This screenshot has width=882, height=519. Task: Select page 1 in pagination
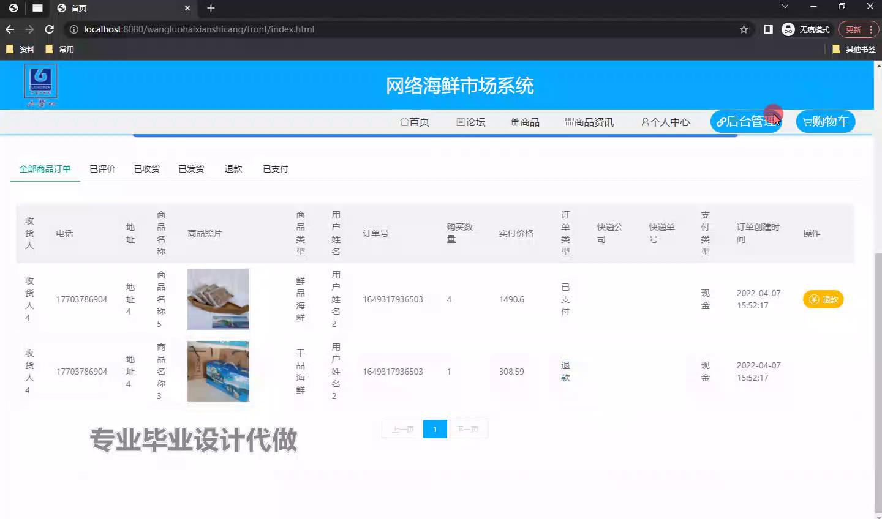click(x=435, y=429)
